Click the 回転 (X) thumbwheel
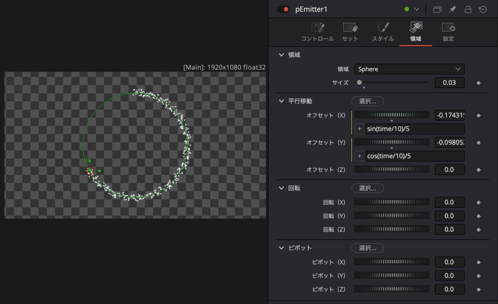The width and height of the screenshot is (498, 304). tap(392, 202)
